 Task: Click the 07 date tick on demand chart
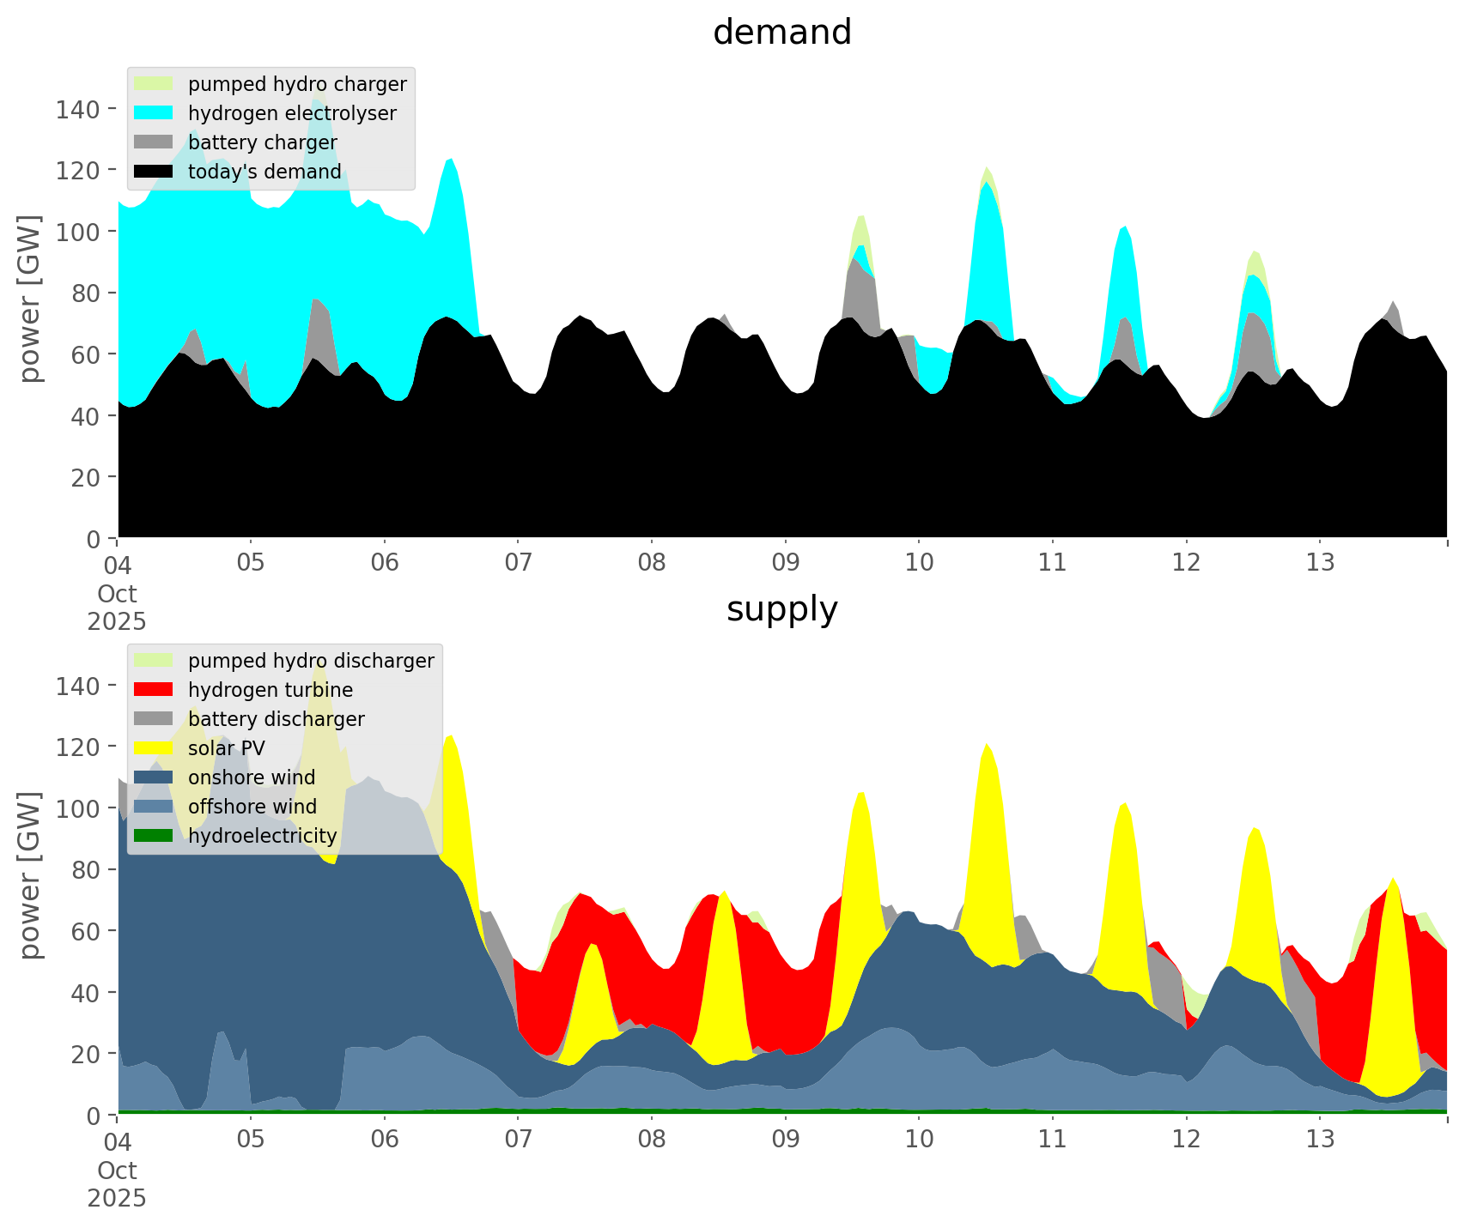click(x=518, y=563)
